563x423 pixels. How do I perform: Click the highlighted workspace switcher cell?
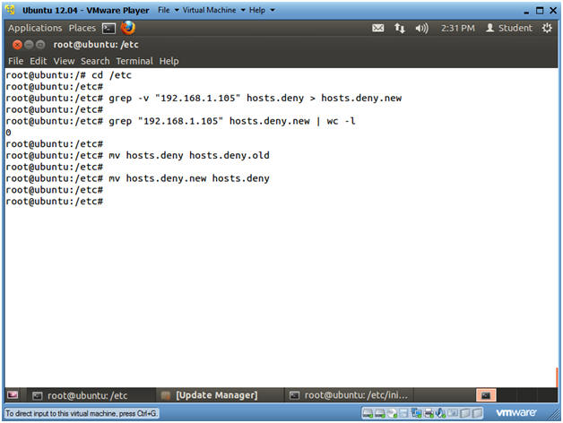click(486, 395)
